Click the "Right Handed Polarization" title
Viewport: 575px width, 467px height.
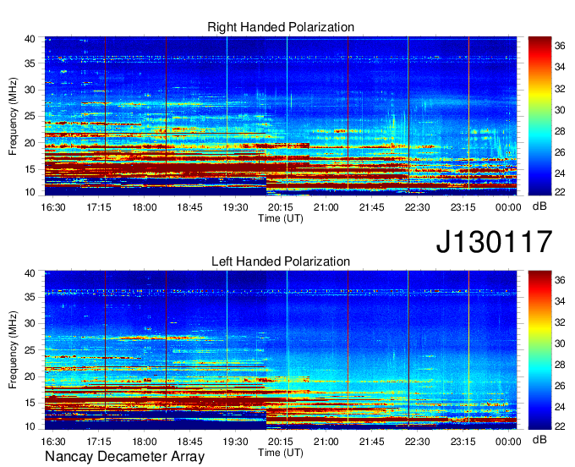281,27
